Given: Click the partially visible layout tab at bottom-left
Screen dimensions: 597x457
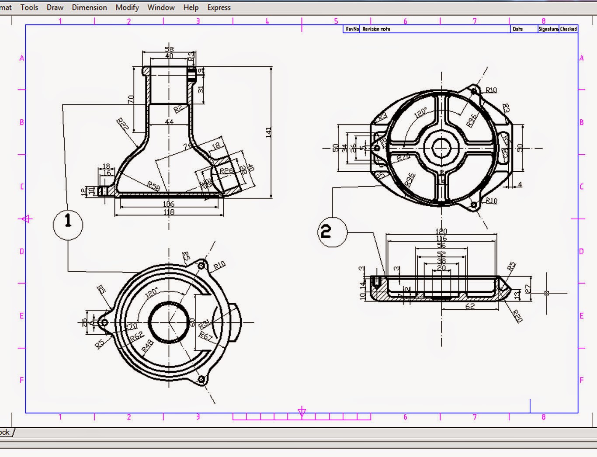Looking at the screenshot, I should point(6,432).
